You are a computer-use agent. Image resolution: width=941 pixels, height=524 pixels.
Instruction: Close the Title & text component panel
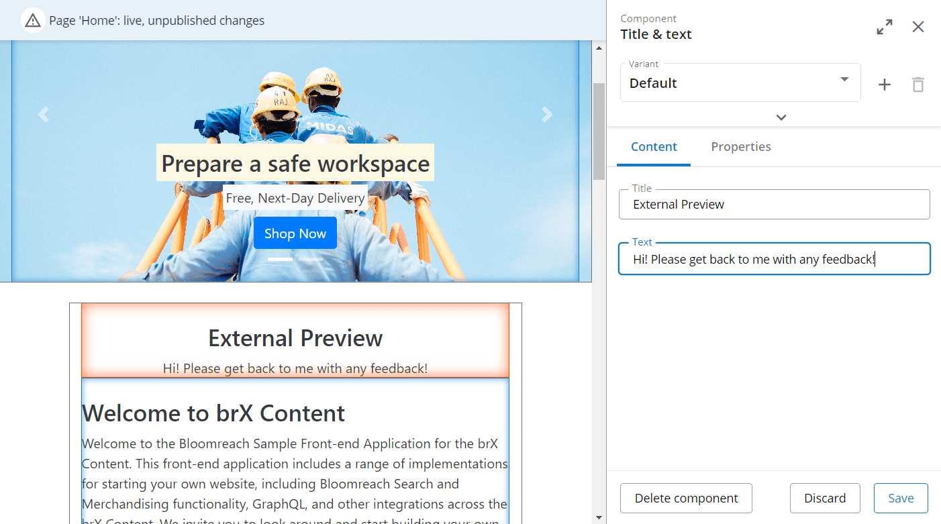coord(918,27)
